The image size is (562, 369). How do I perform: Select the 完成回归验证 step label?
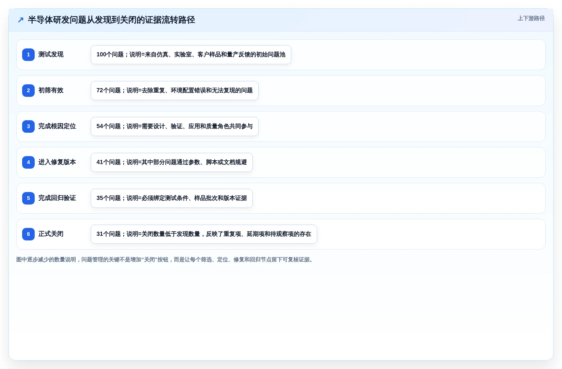click(57, 198)
